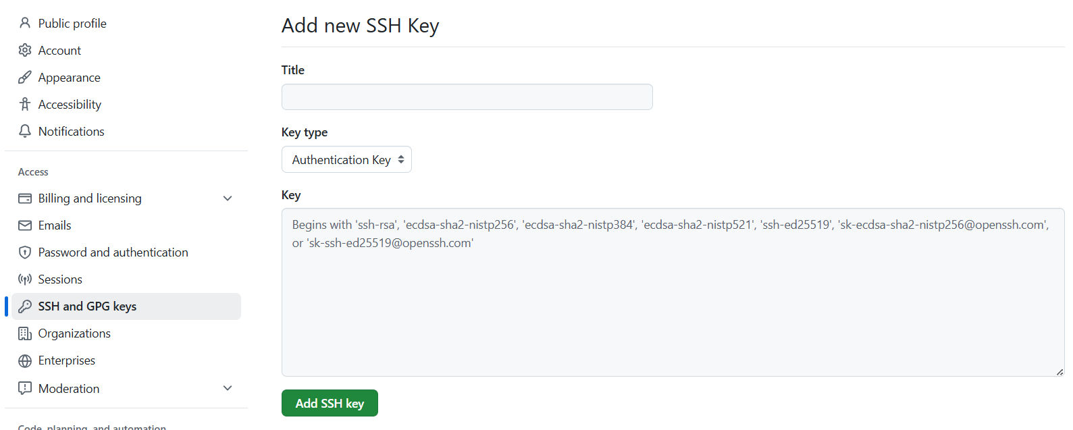Click inside the Title input field
Viewport: 1073px width, 430px height.
click(467, 97)
